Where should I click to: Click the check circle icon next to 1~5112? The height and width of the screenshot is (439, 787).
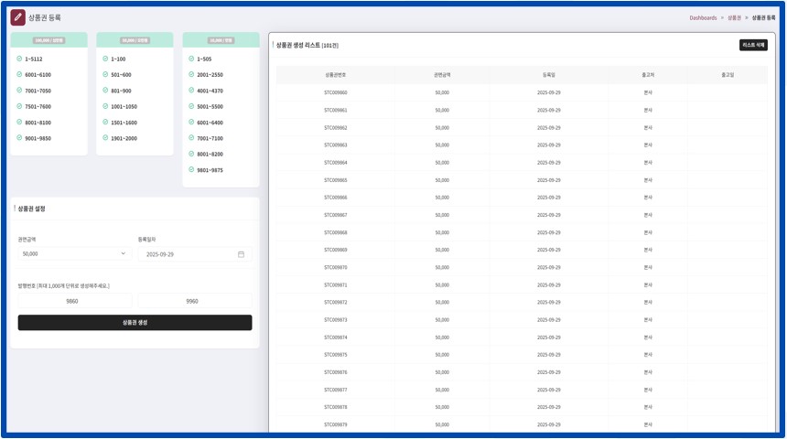click(19, 59)
